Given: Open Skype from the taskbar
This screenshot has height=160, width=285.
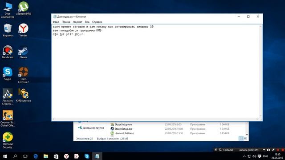Looking at the screenshot, I should 87,156.
